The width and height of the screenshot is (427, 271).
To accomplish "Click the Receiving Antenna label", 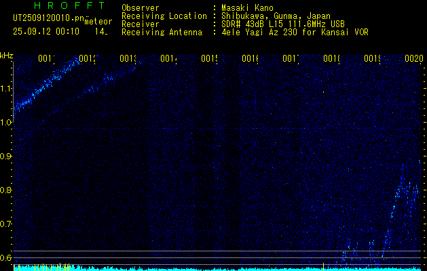I will 162,33.
